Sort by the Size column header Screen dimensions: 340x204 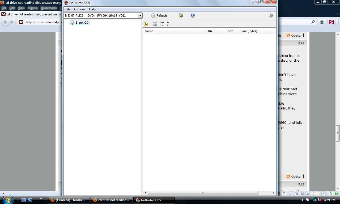(x=224, y=31)
